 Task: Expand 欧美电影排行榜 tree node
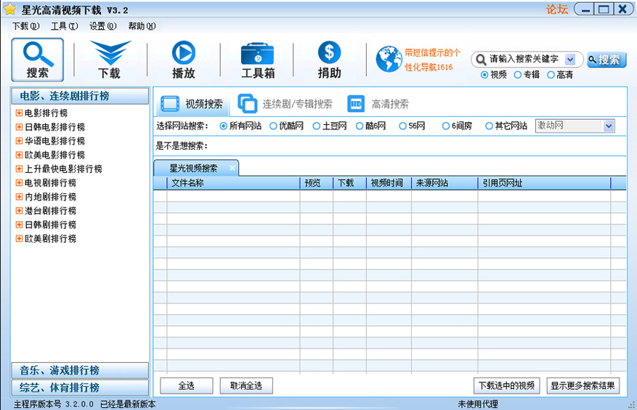(19, 155)
